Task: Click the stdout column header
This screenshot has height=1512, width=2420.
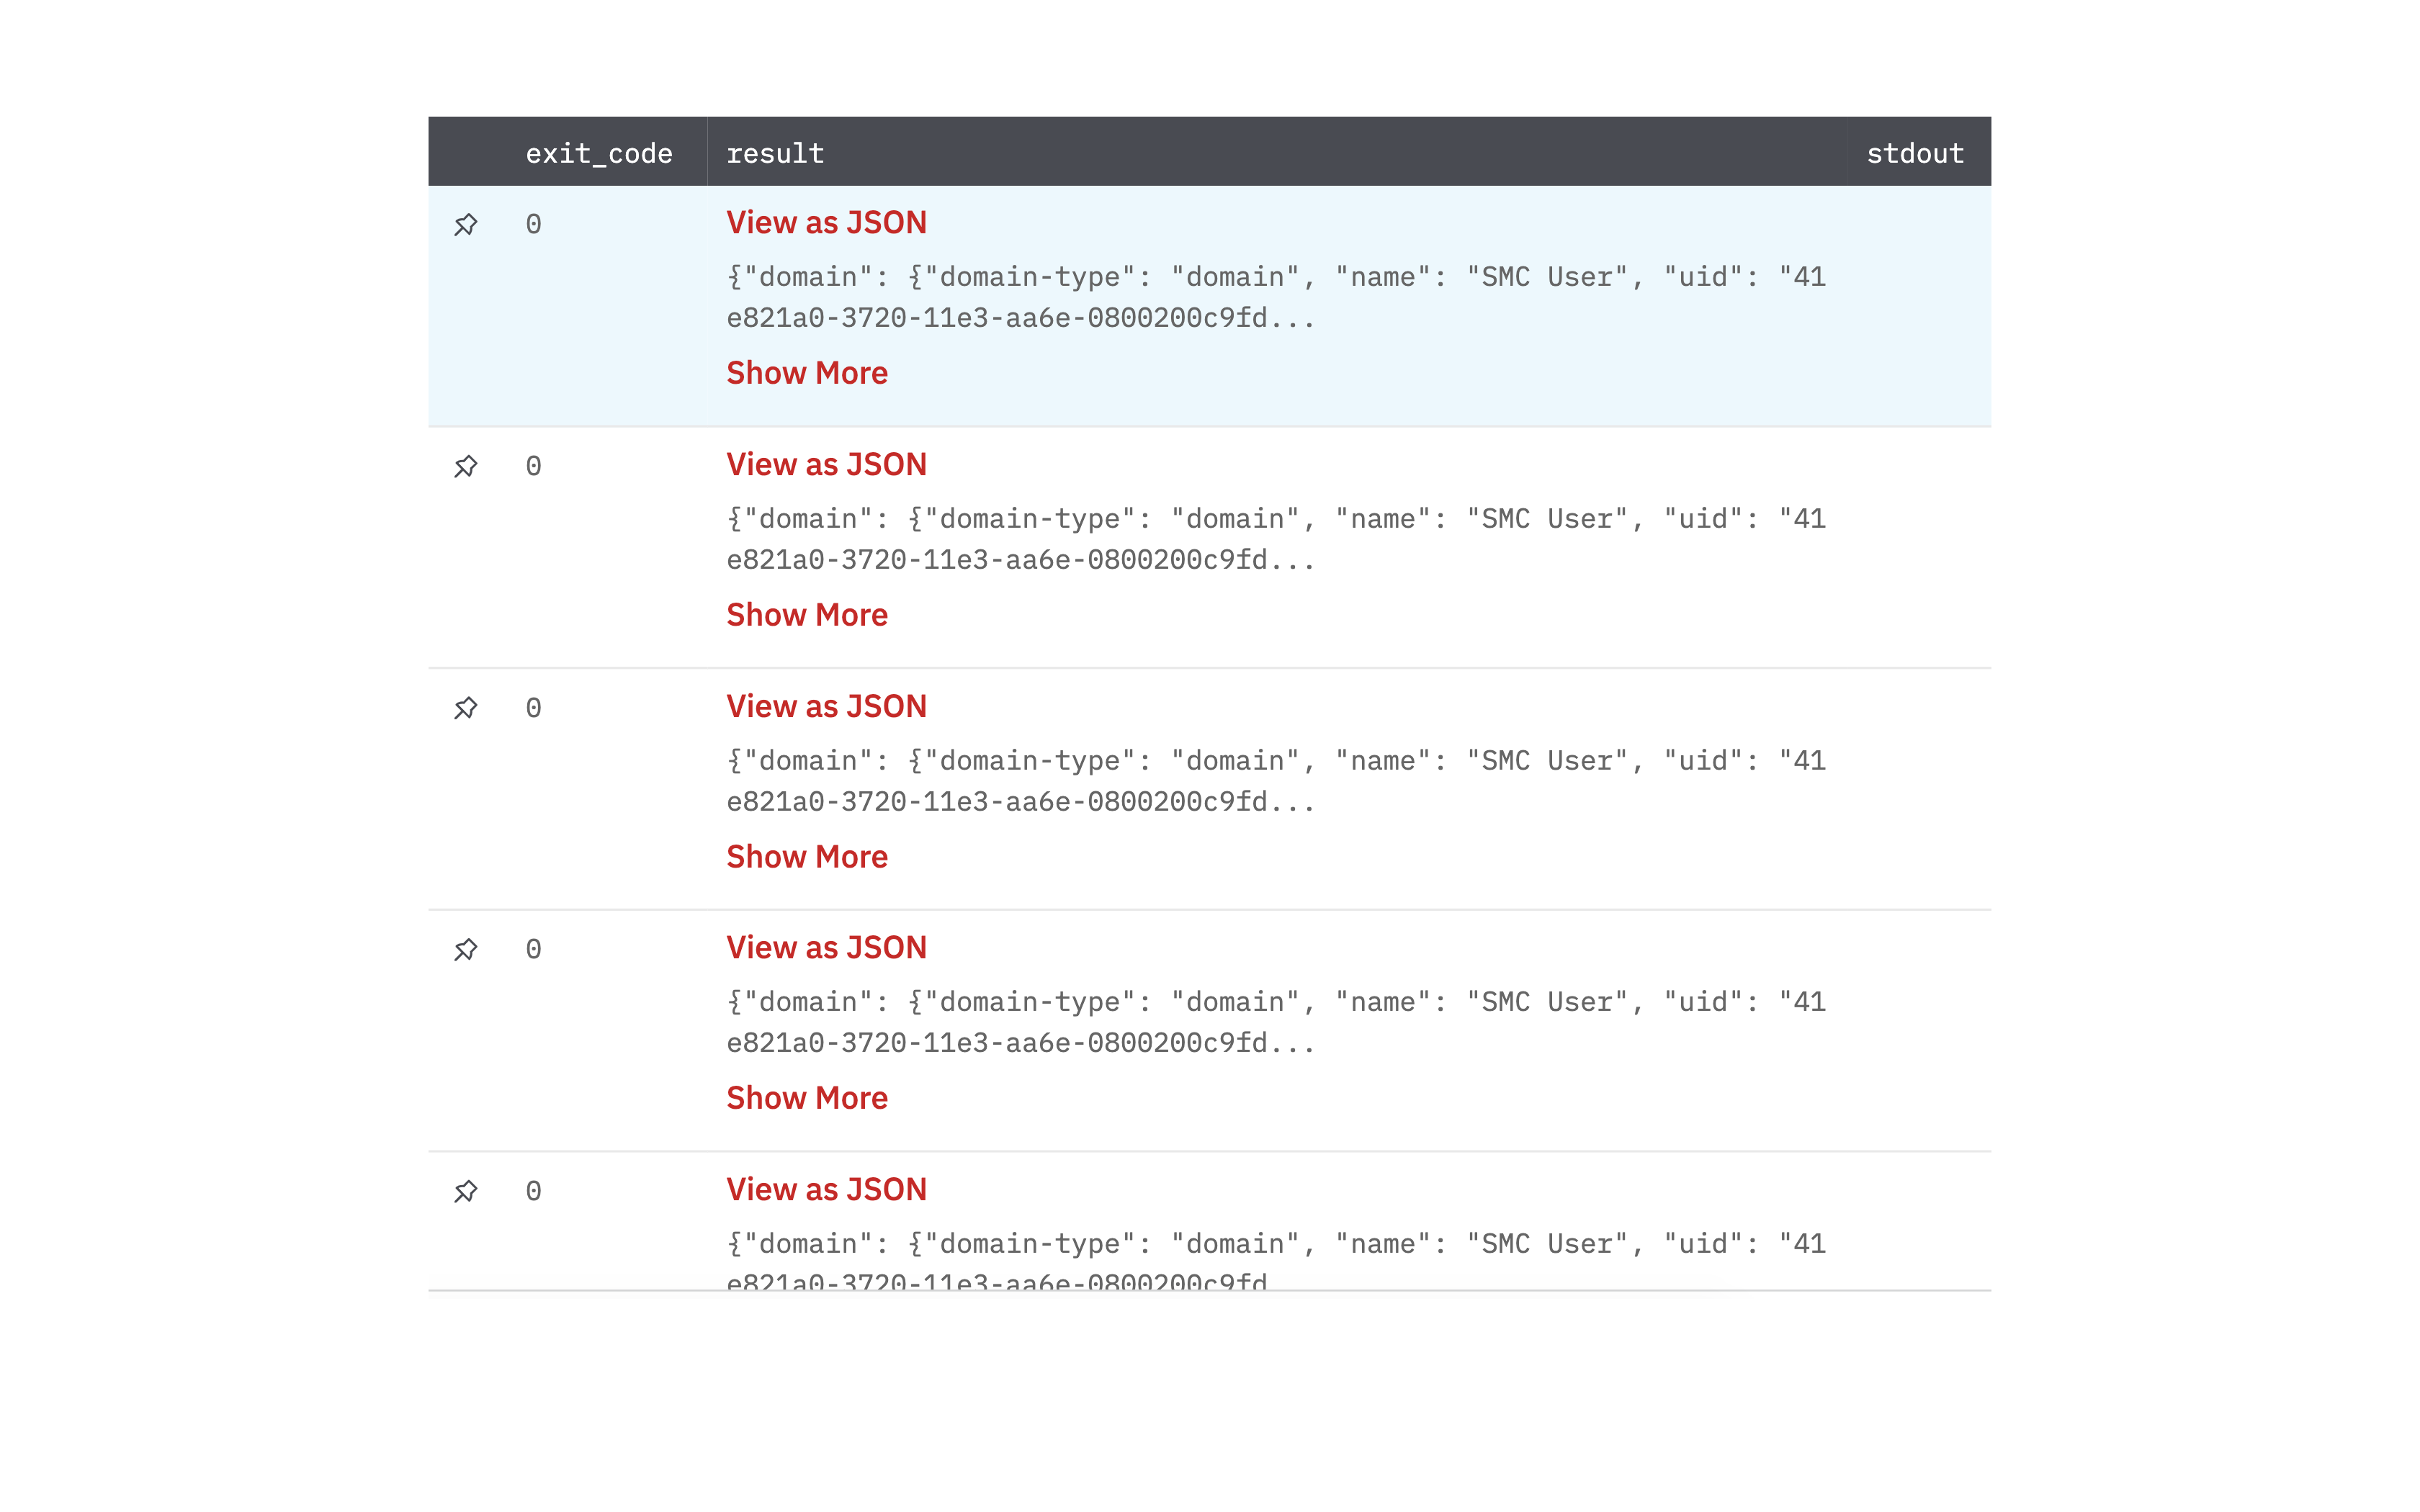Action: point(1914,153)
